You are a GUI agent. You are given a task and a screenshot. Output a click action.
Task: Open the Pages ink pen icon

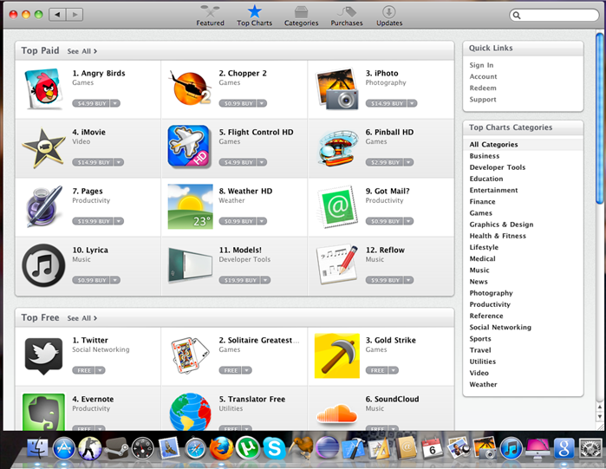[43, 206]
